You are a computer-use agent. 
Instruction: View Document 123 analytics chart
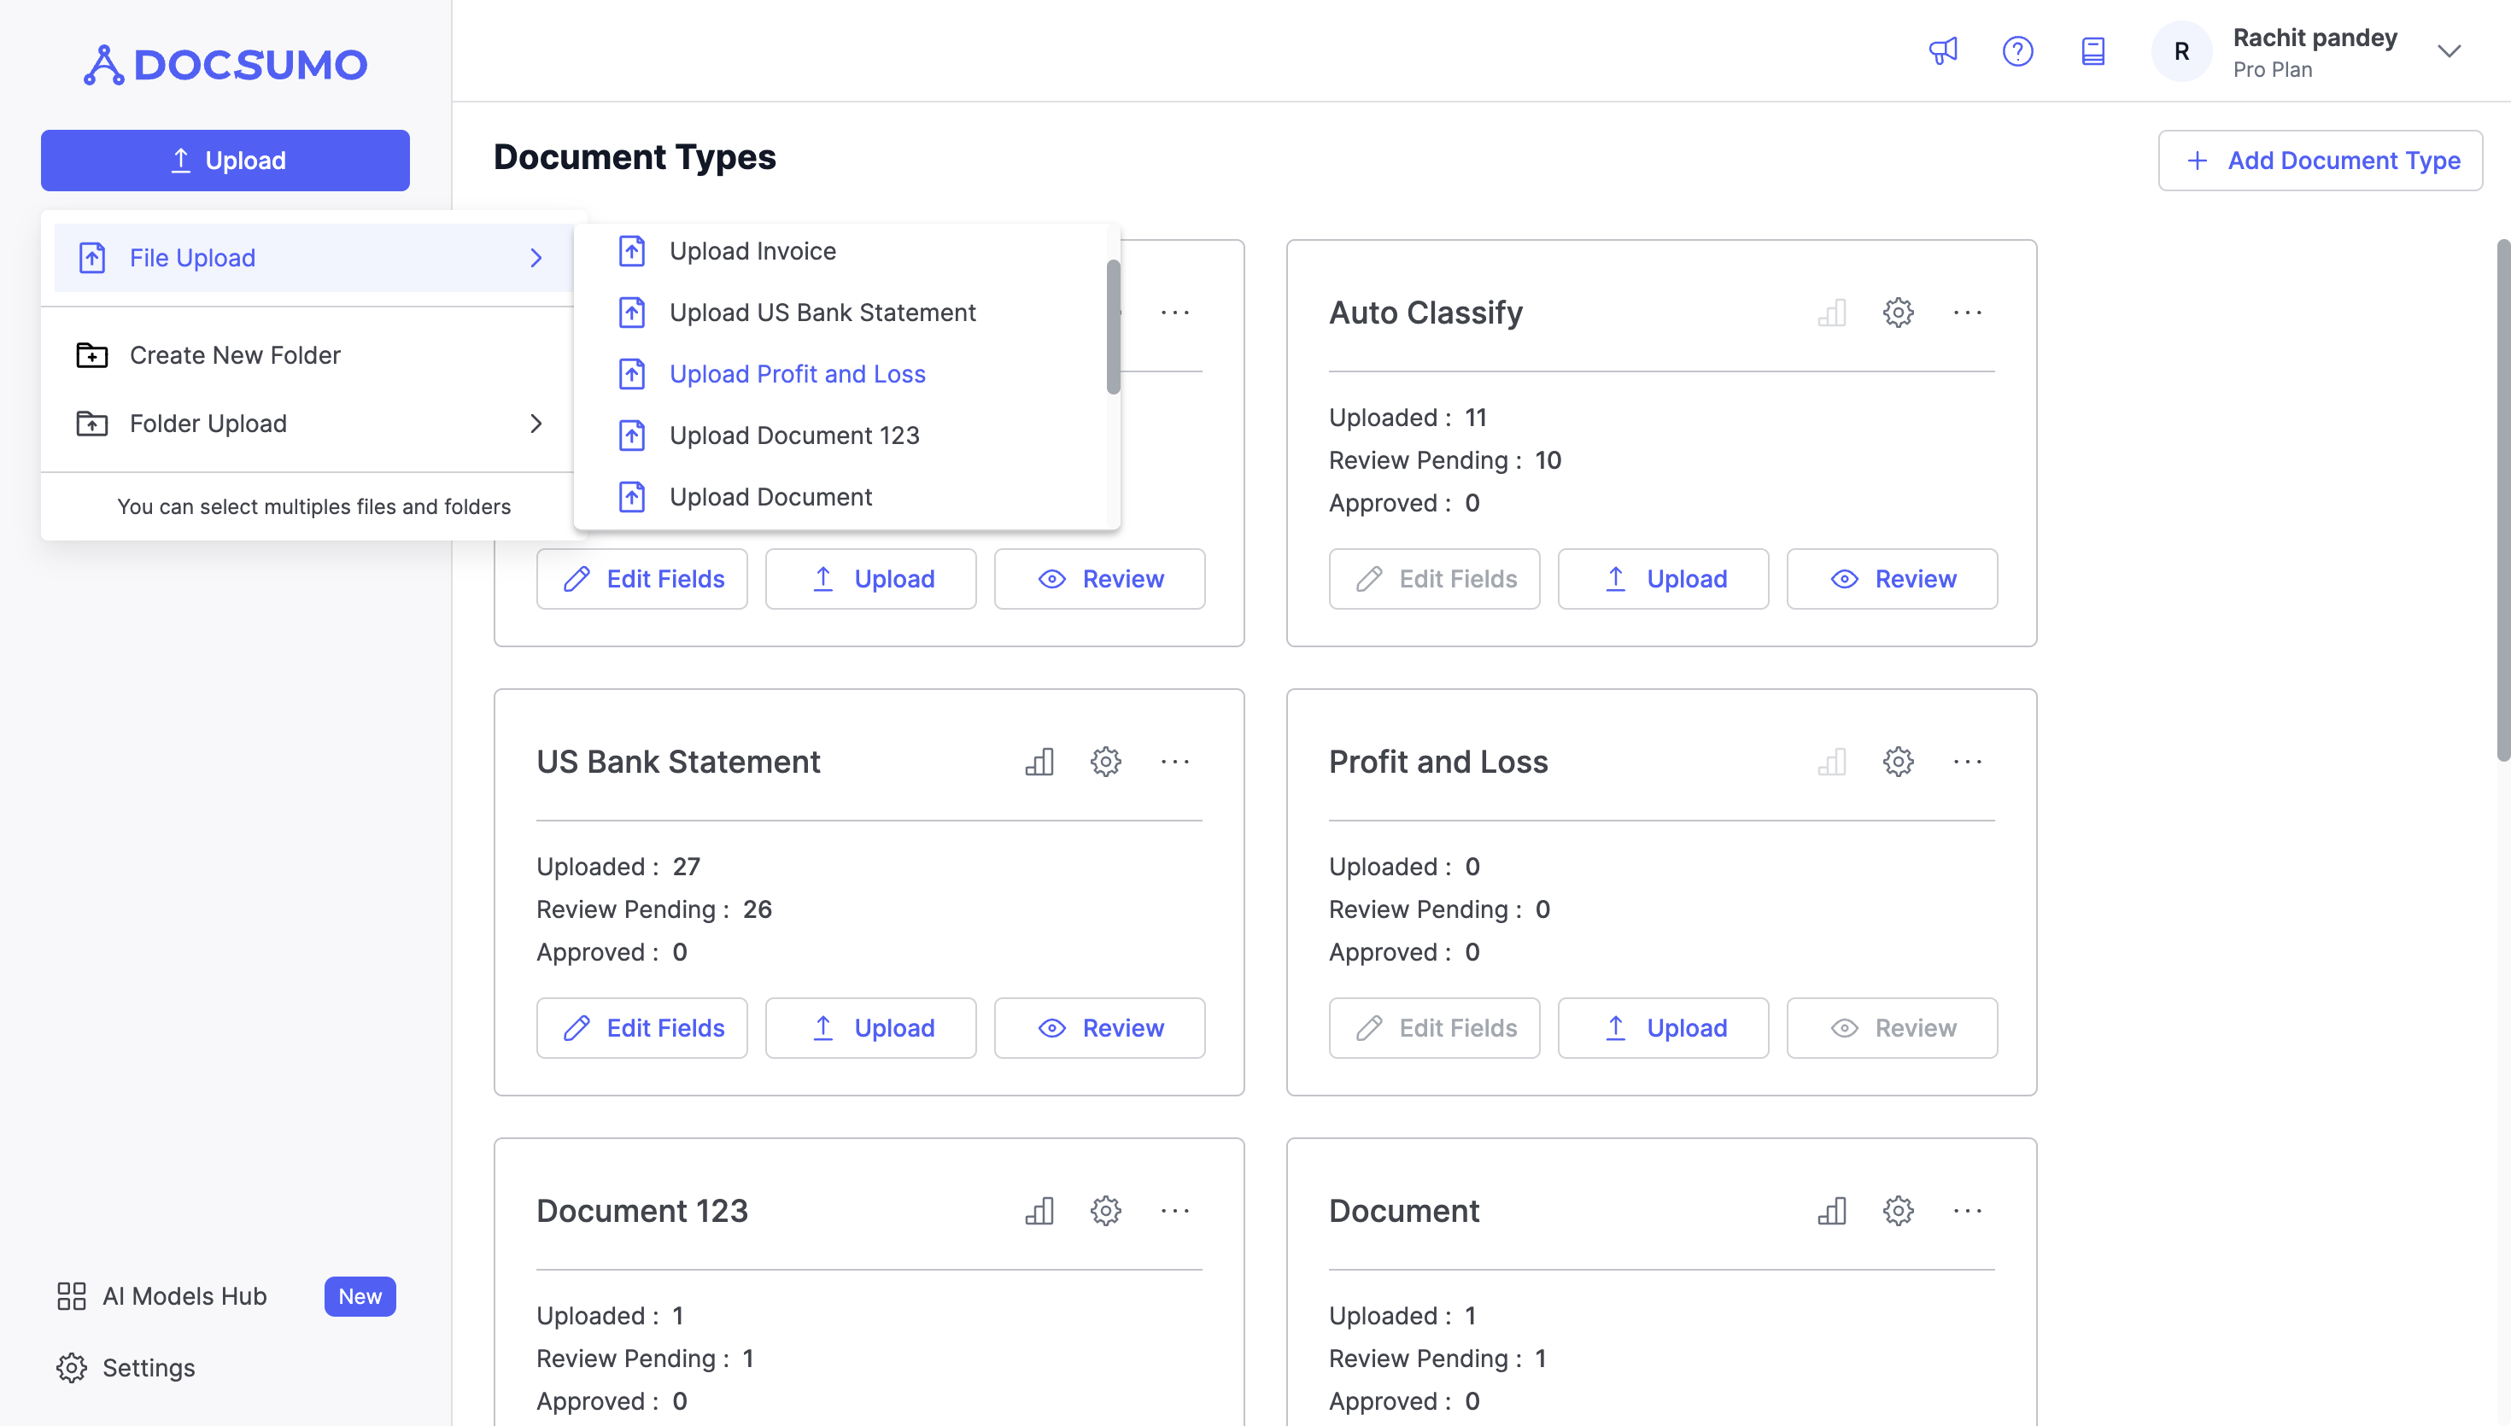click(x=1039, y=1212)
